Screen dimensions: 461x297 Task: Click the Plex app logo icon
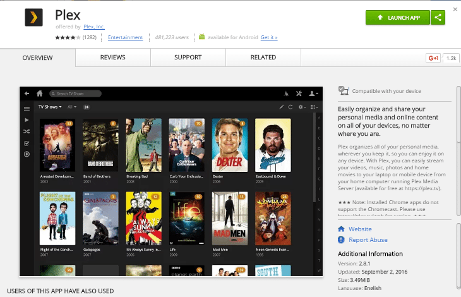pos(34,17)
